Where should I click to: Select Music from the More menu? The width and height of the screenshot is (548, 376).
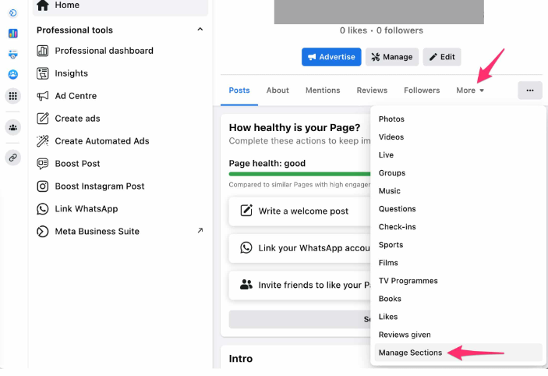pos(458,190)
